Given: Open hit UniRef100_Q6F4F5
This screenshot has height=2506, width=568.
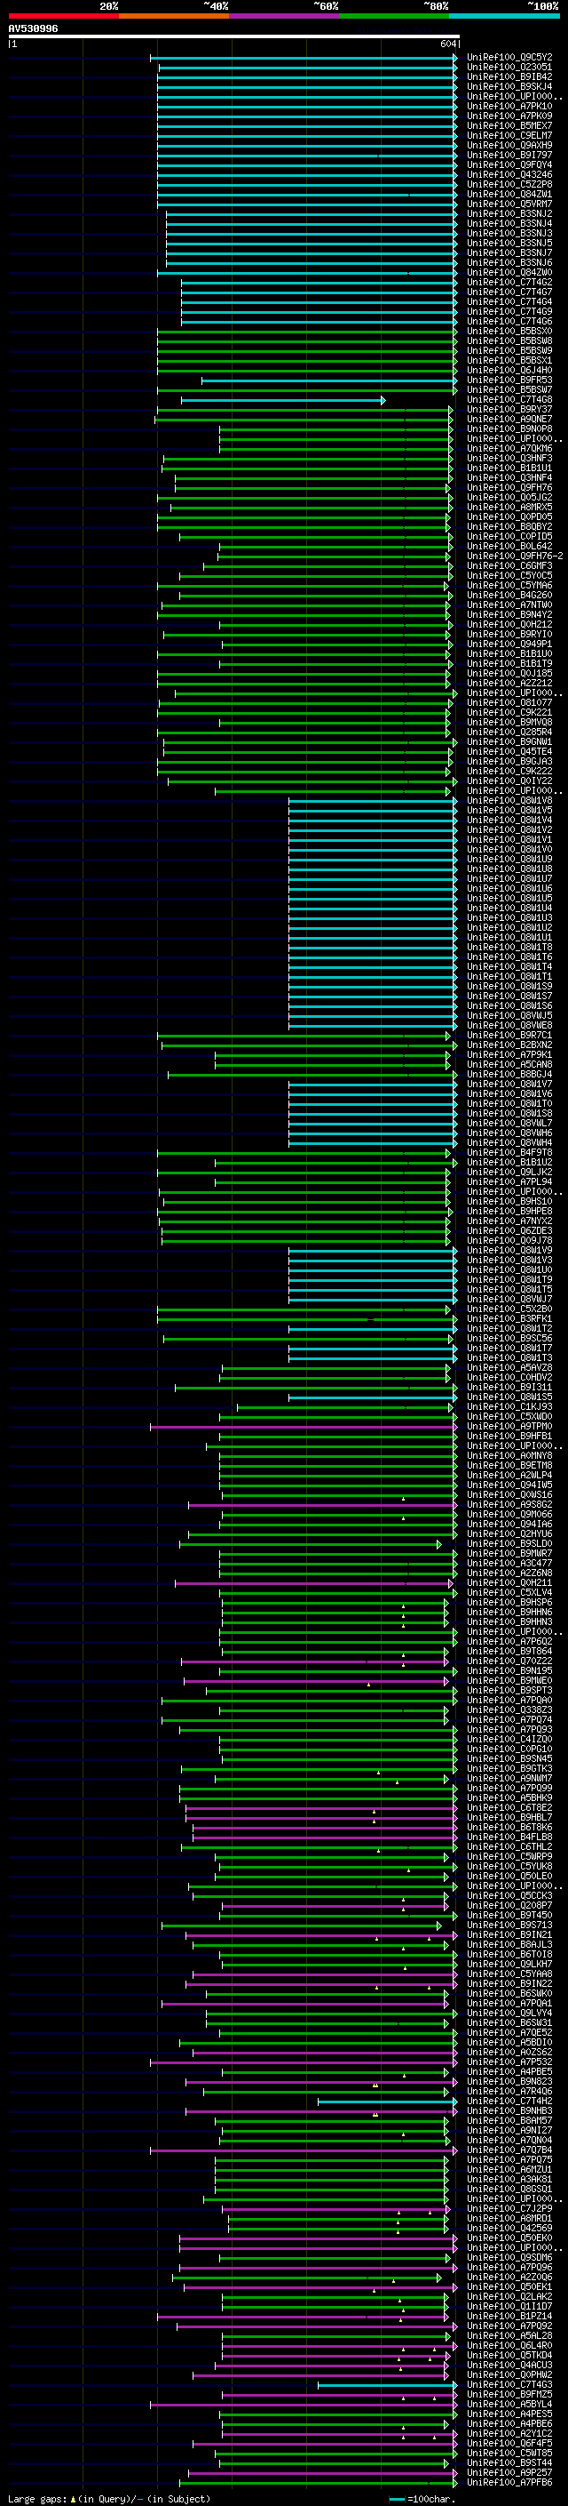Looking at the screenshot, I should [509, 2443].
